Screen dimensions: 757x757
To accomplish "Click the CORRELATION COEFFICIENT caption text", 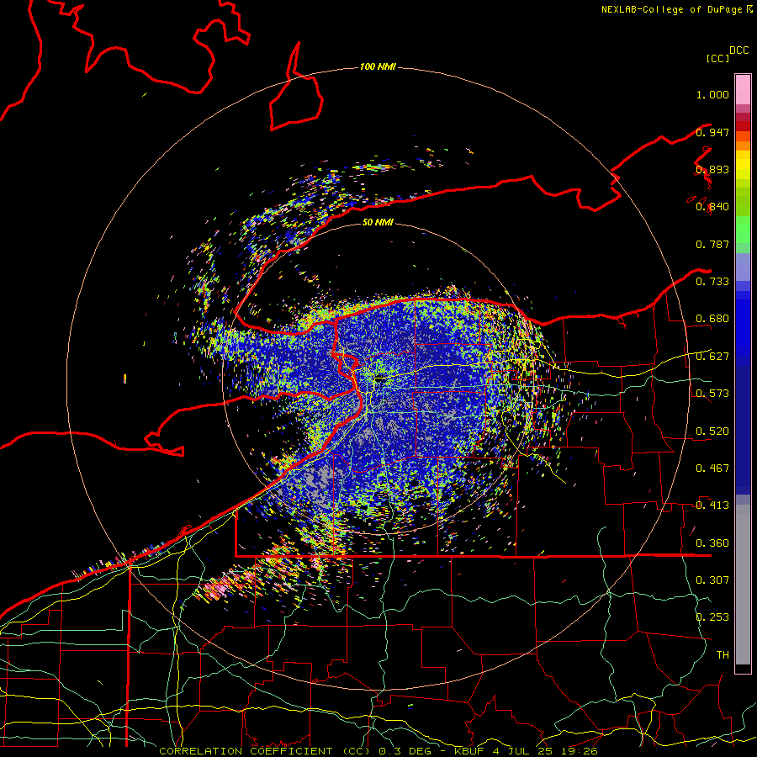I will click(x=246, y=751).
